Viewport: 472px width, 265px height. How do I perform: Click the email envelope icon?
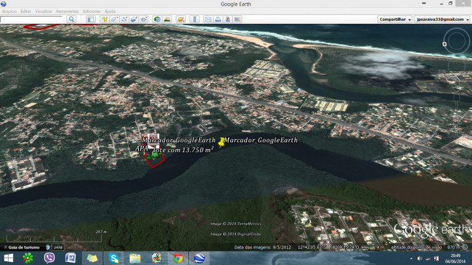pyautogui.click(x=208, y=19)
